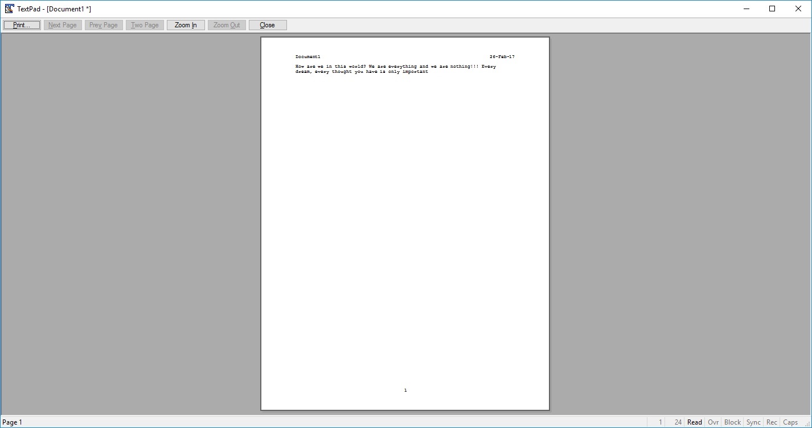This screenshot has height=428, width=812.
Task: Open the Print dialog
Action: (x=21, y=24)
